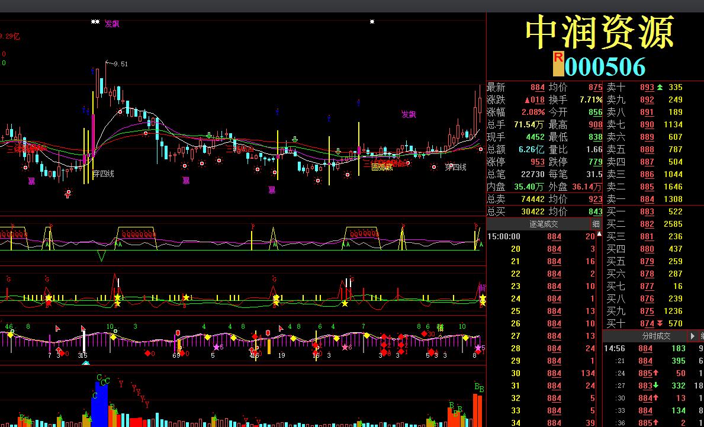Image resolution: width=704 pixels, height=427 pixels.
Task: Click the green V marker in the oscillator panel
Action: click(x=102, y=256)
